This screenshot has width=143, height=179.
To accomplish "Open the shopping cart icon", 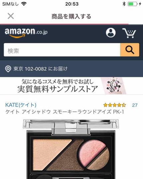I will [x=129, y=33].
